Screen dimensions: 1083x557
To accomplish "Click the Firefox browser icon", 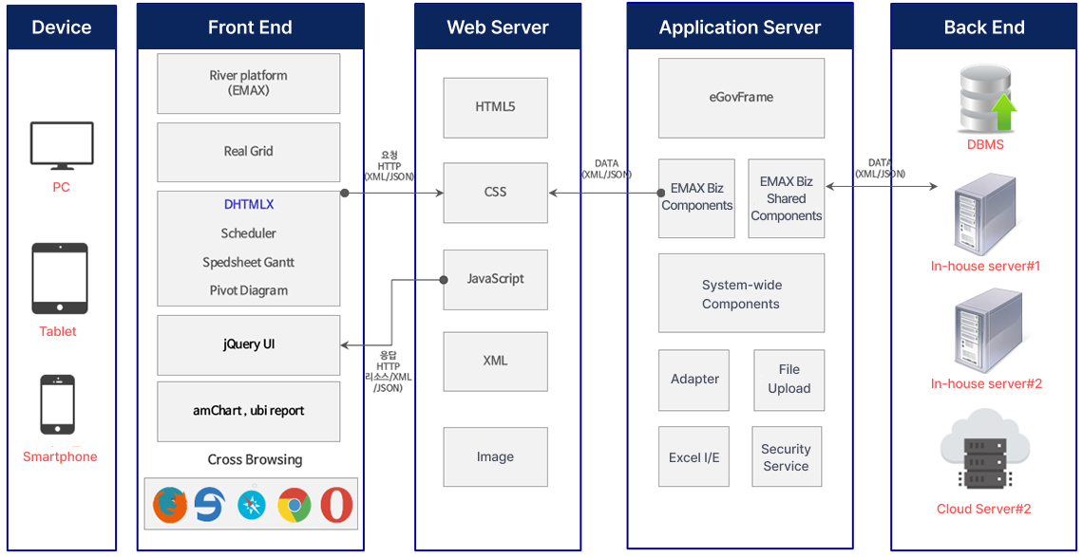I will 170,506.
